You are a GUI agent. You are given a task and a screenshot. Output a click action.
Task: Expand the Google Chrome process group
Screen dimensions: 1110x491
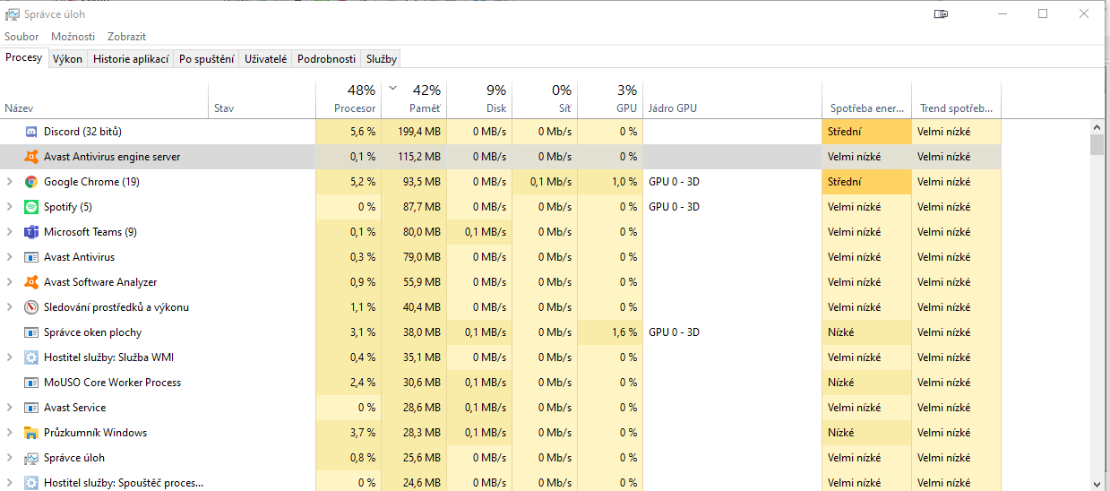(x=9, y=182)
